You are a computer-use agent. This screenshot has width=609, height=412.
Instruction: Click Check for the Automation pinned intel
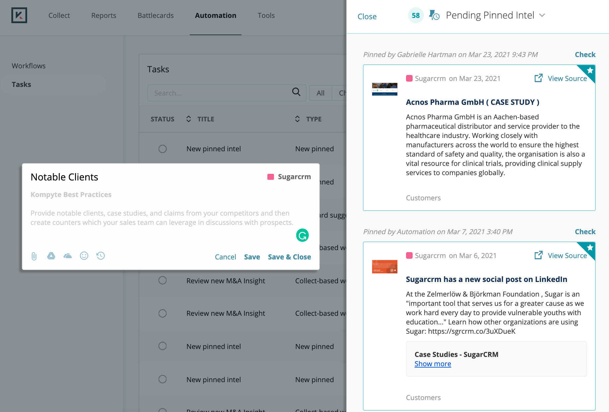(x=585, y=232)
